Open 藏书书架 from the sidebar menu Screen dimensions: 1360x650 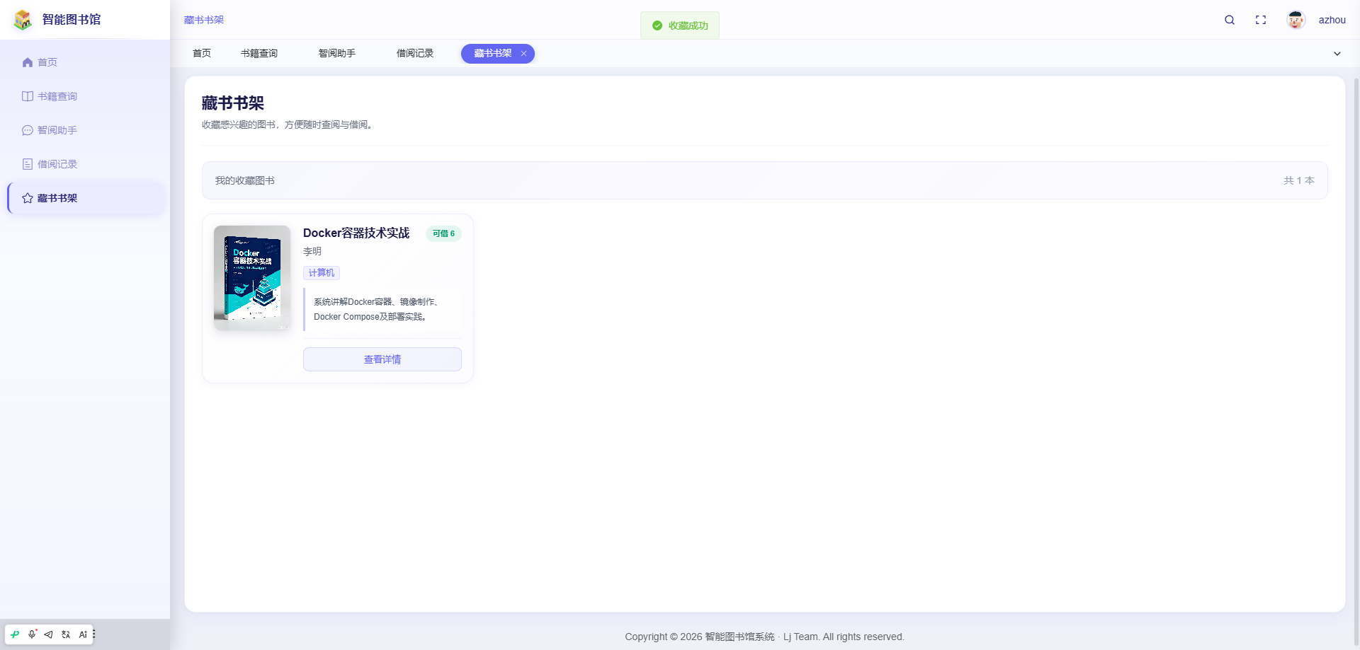[x=86, y=198]
